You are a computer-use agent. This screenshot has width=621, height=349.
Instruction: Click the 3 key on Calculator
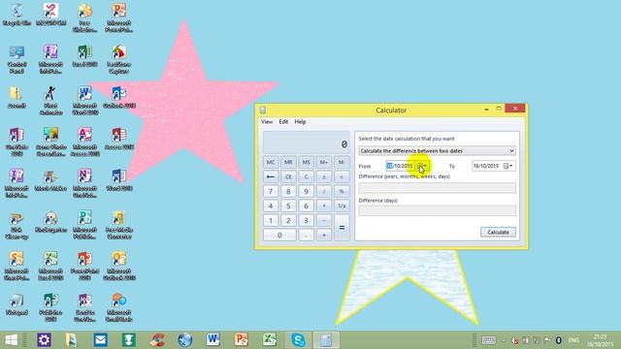307,221
